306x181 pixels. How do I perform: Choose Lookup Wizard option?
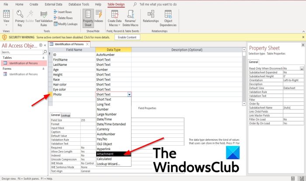click(114, 164)
